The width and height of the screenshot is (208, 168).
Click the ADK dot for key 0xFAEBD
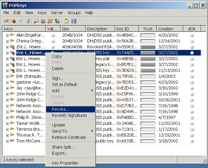click(x=192, y=118)
